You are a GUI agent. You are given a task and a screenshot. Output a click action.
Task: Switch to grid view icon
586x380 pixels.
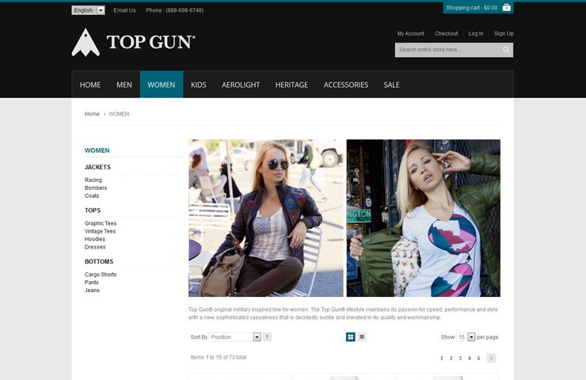pyautogui.click(x=351, y=337)
